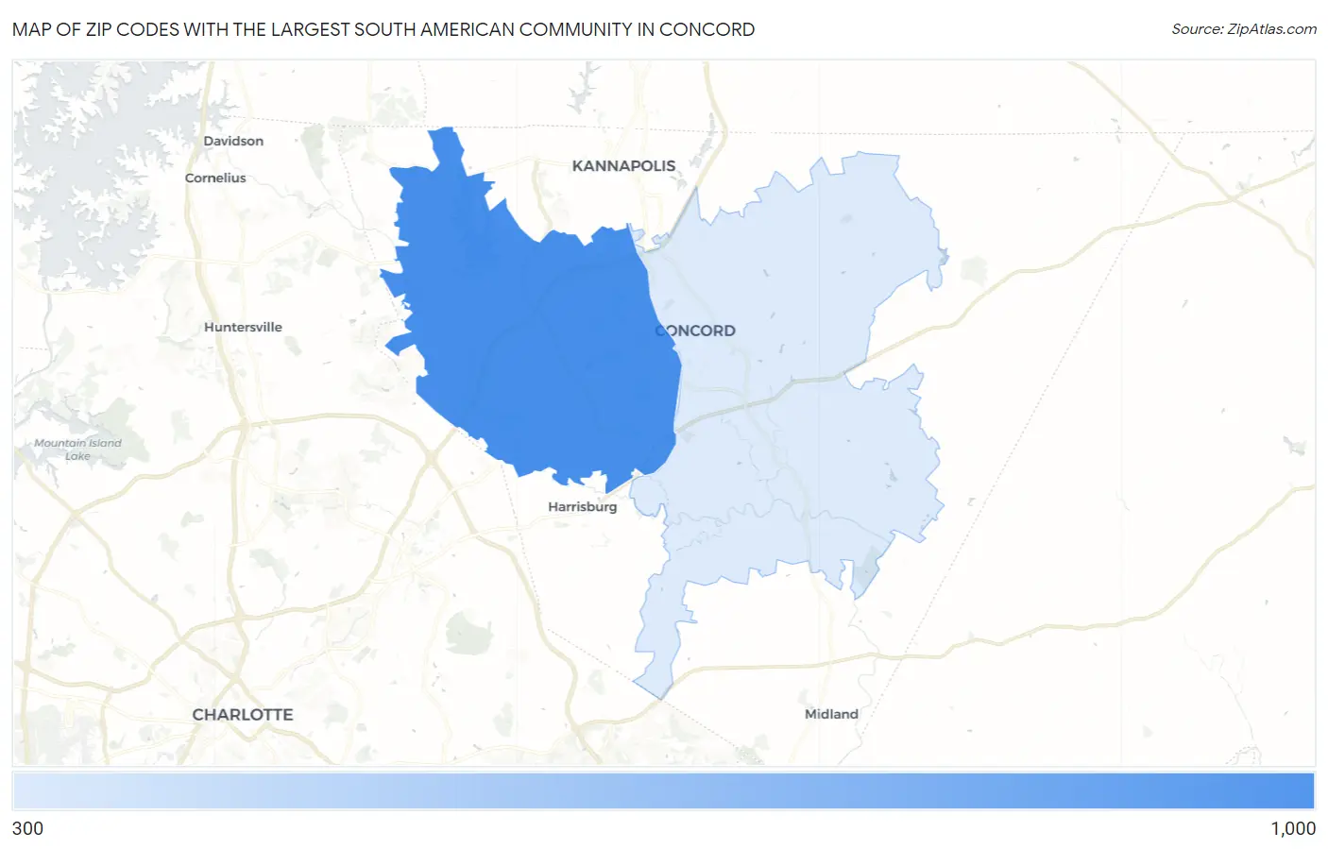Click the CONCORD city label
Viewport: 1328px width, 849px height.
coord(695,331)
